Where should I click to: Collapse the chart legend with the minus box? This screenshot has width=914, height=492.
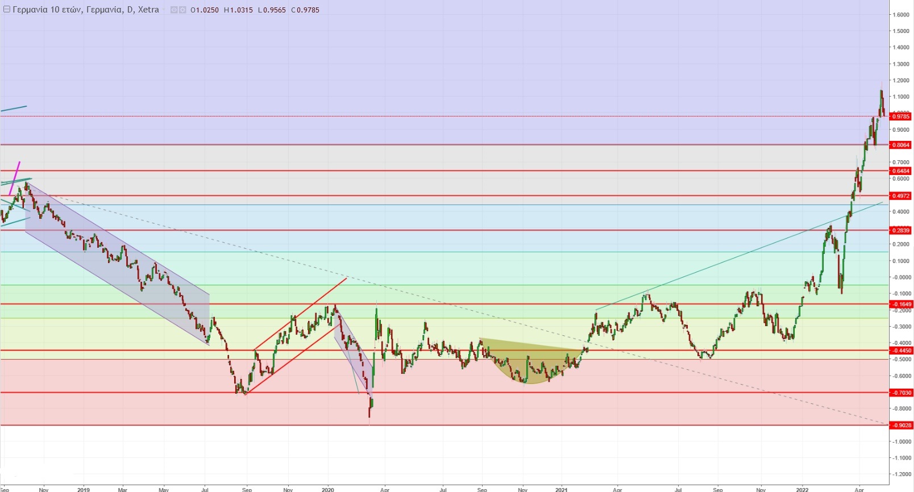pyautogui.click(x=7, y=10)
